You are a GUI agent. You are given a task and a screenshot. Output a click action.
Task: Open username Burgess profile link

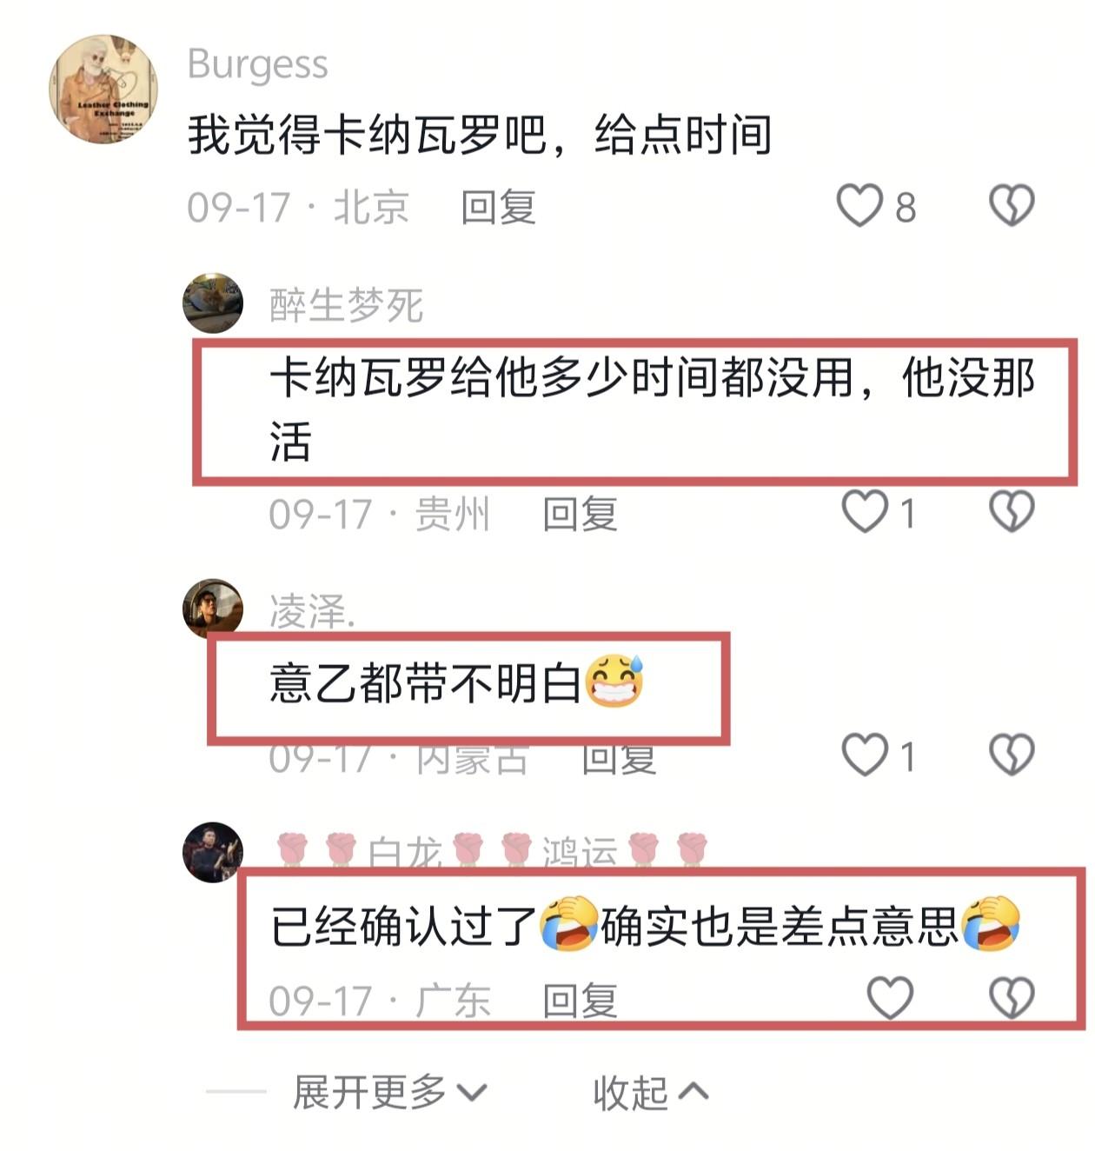tap(258, 65)
